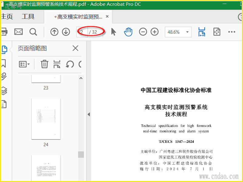This screenshot has height=182, width=243.
Task: Activate the Hand pan tool
Action: click(x=128, y=32)
